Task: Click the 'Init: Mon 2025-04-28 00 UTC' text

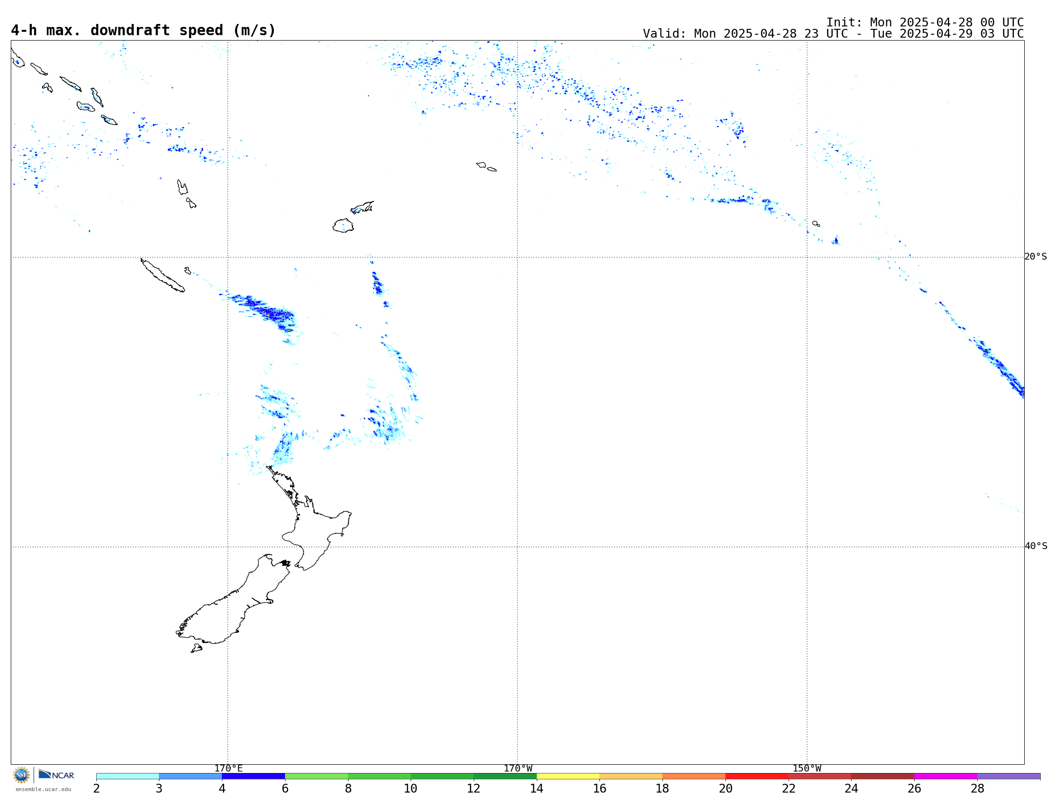Action: (925, 22)
